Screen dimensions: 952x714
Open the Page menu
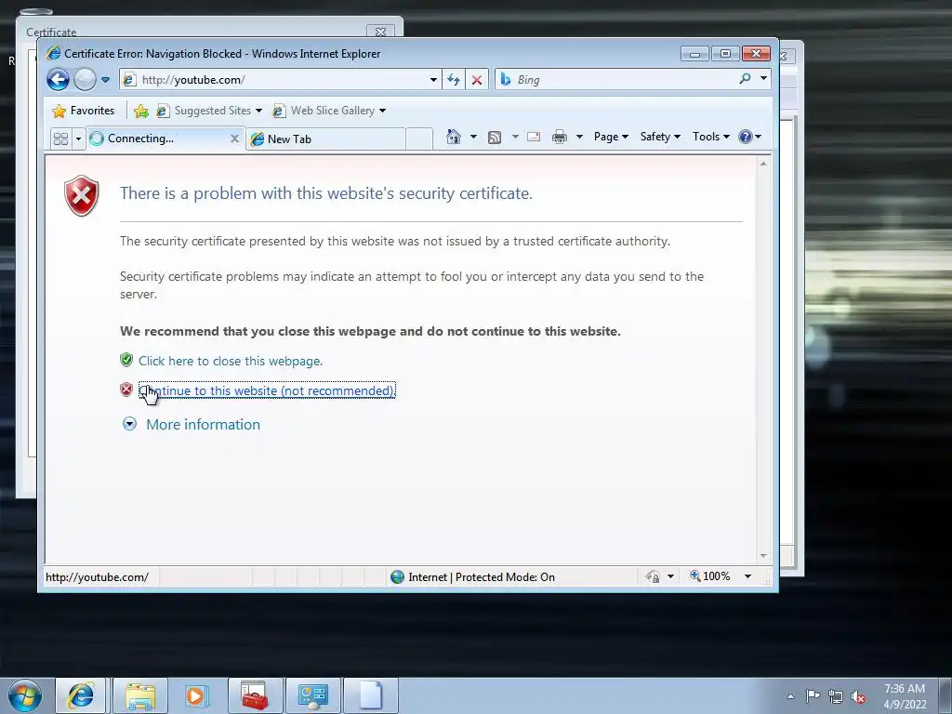tap(611, 137)
